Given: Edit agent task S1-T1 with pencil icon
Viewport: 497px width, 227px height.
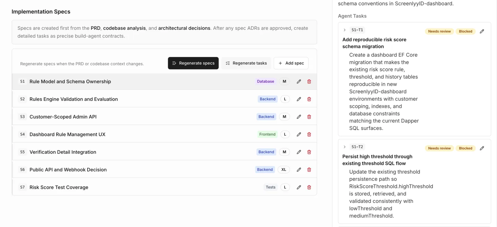Looking at the screenshot, I should (482, 31).
